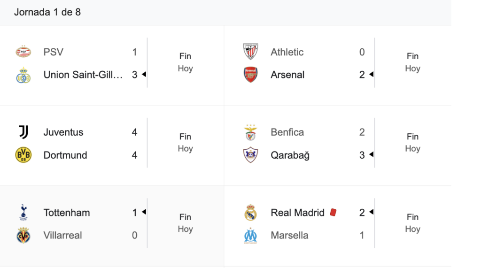Click Dortmund's score of 4
Image resolution: width=481 pixels, height=268 pixels.
[x=134, y=155]
